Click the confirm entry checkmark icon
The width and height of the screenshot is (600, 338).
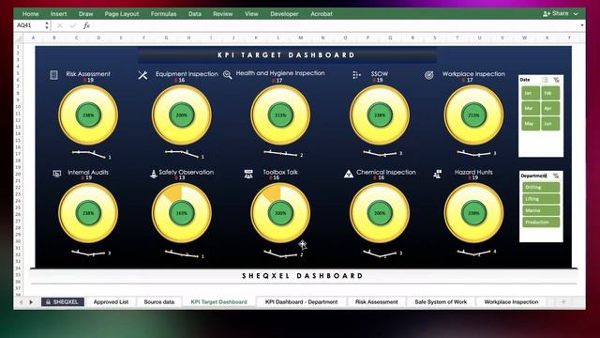click(73, 25)
